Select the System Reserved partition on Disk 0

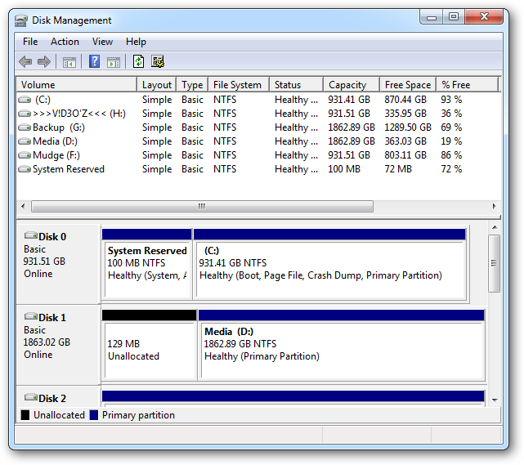click(x=147, y=263)
